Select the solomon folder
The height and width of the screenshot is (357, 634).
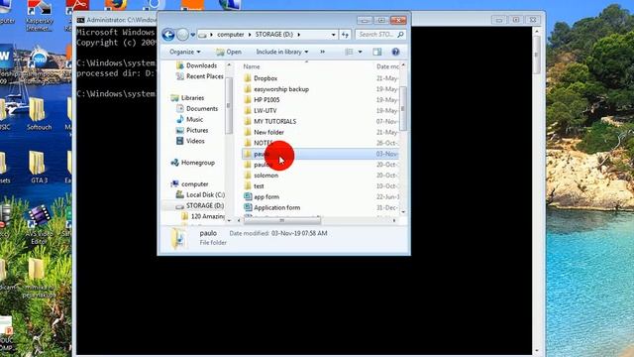pos(262,176)
